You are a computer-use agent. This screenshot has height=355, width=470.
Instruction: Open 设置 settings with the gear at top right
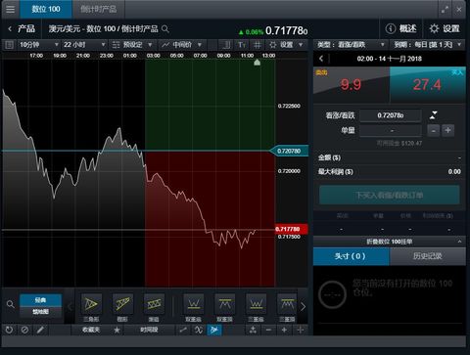[445, 28]
